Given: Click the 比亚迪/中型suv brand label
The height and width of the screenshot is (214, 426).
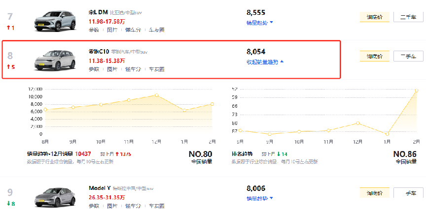Looking at the screenshot, I should 126,13.
